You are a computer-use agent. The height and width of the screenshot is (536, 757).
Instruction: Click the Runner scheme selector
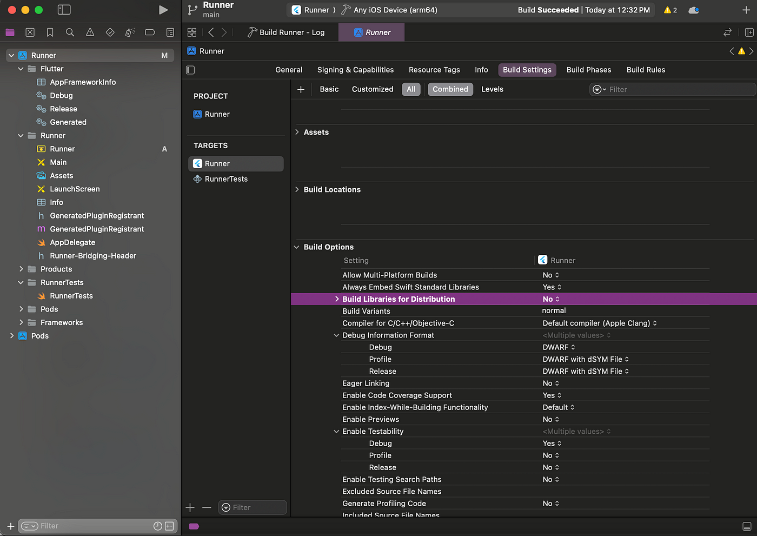tap(310, 10)
